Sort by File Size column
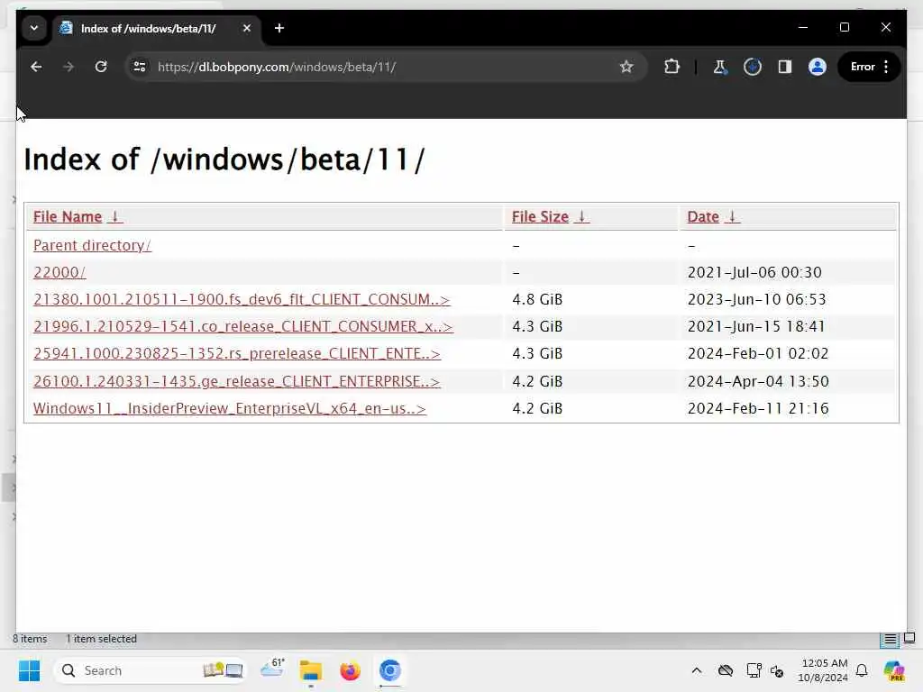923x692 pixels. click(550, 216)
